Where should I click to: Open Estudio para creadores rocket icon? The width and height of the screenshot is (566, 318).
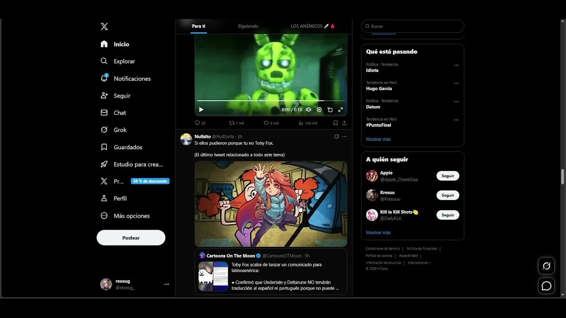(x=104, y=164)
